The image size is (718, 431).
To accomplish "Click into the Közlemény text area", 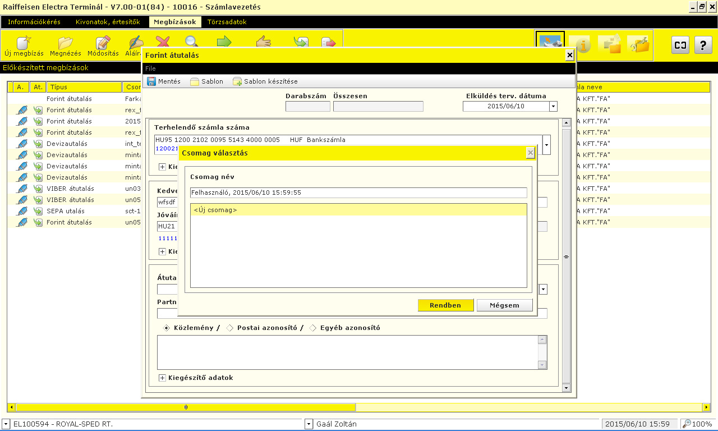I will point(347,352).
